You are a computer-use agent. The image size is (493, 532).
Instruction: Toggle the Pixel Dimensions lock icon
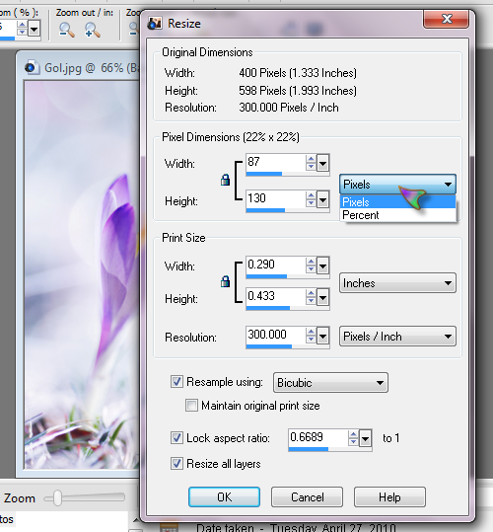[225, 181]
